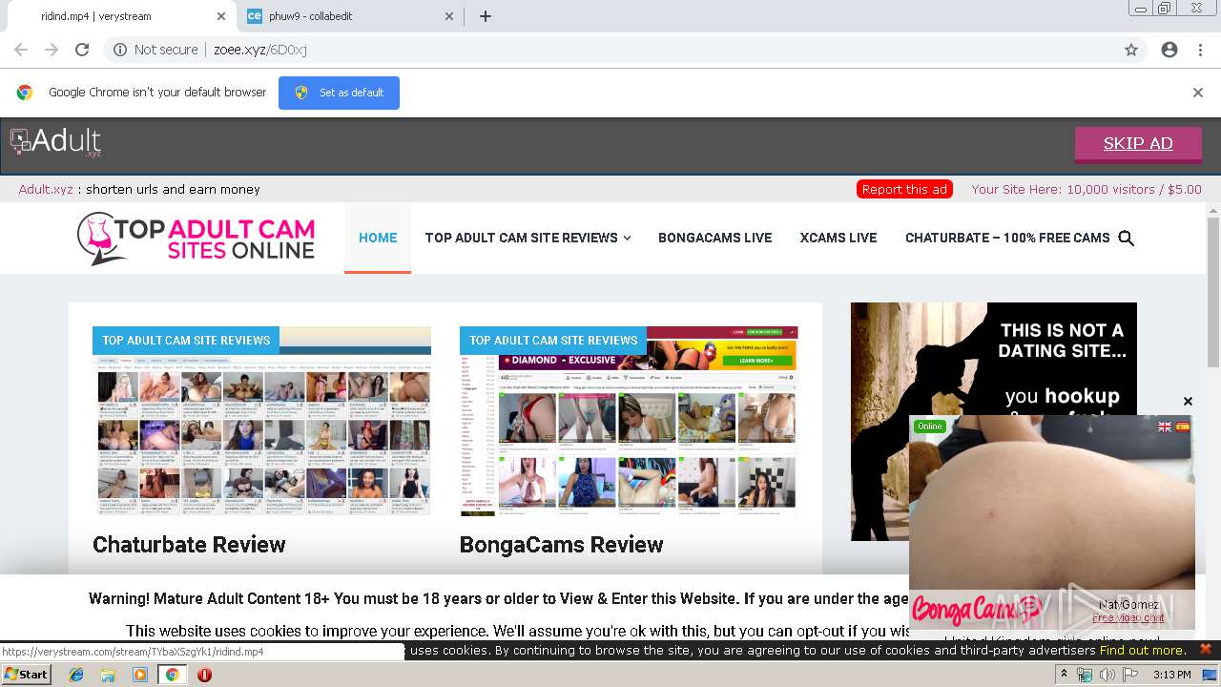Screen dimensions: 1221x687
Task: Click category label on BongaCams card
Action: coord(553,340)
